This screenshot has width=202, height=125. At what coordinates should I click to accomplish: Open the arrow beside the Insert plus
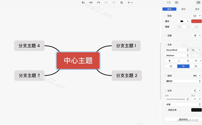coord(132,3)
